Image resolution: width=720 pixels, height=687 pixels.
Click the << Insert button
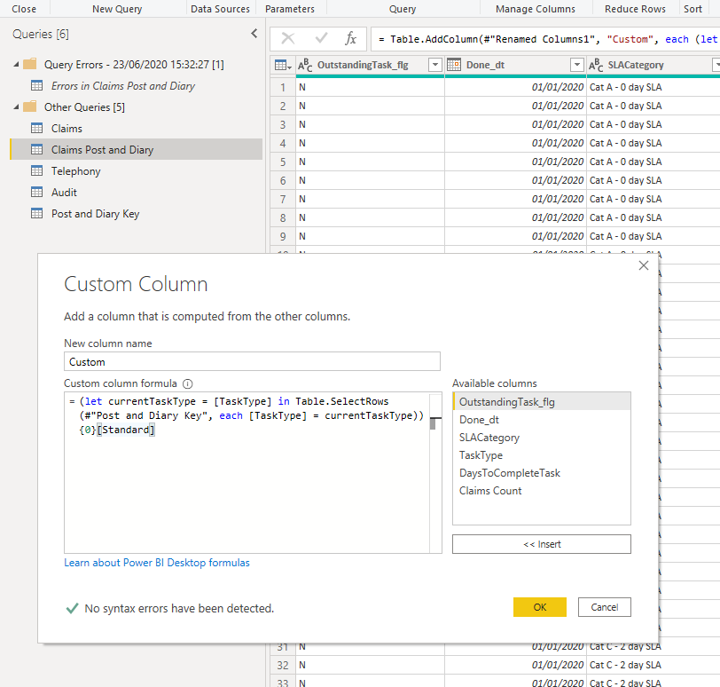pos(542,544)
